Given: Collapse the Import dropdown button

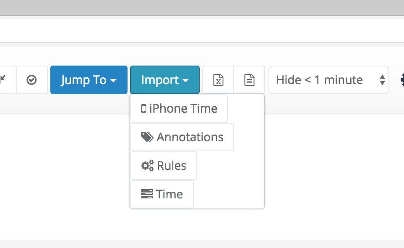Looking at the screenshot, I should click(x=165, y=80).
